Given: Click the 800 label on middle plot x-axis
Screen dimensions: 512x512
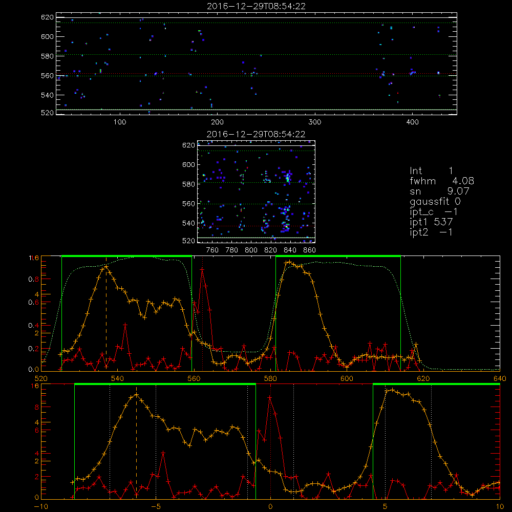Looking at the screenshot, I should (x=251, y=250).
